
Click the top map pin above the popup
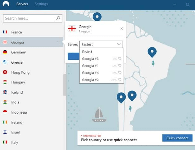[97, 17]
